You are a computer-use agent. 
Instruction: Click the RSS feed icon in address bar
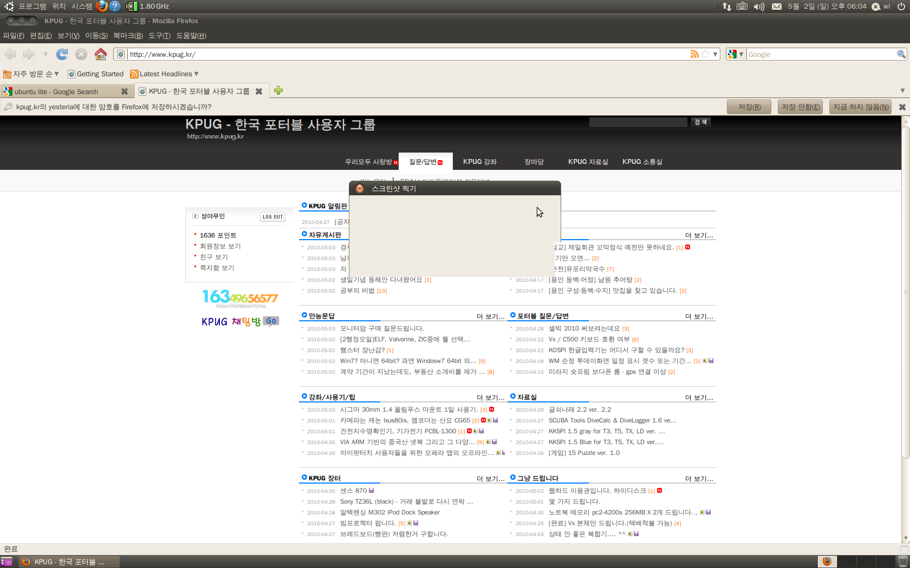click(694, 54)
